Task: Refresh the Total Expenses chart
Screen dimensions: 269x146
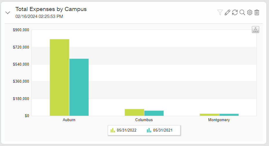Action: click(x=235, y=12)
